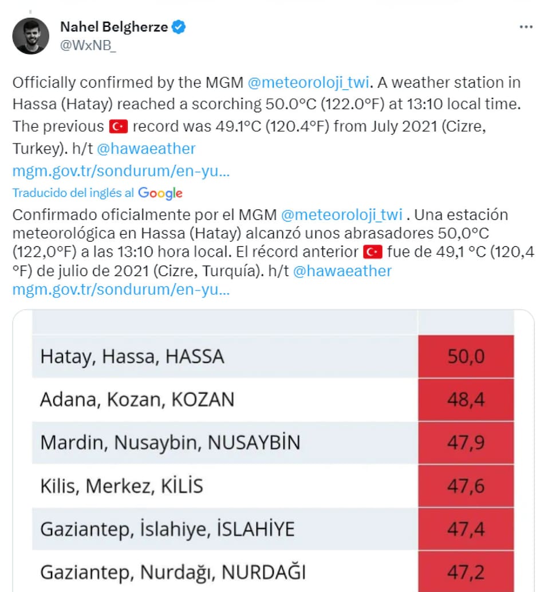Click the red 47,9 temperature cell
The image size is (544, 592).
pyautogui.click(x=466, y=443)
